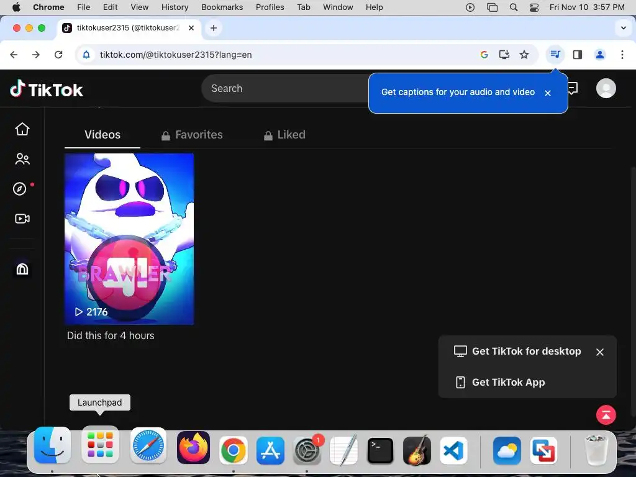
Task: Close the tiktokuser2315 tab
Action: coord(191,28)
